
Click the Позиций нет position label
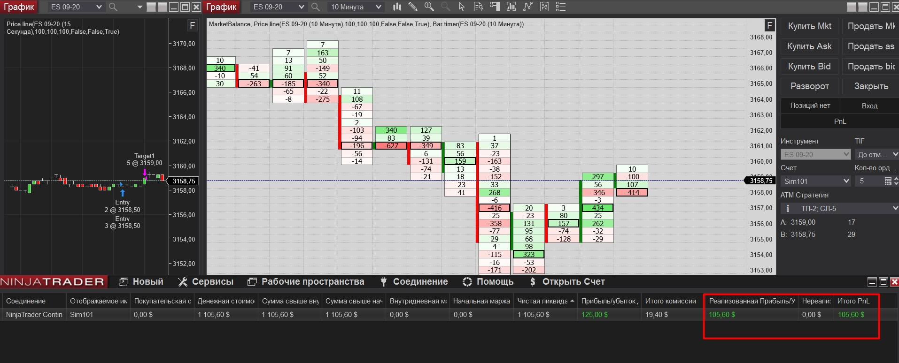point(810,106)
